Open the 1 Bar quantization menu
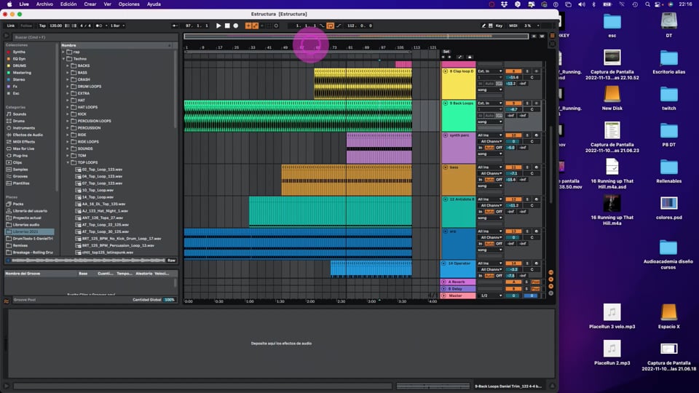This screenshot has height=393, width=699. [x=117, y=26]
